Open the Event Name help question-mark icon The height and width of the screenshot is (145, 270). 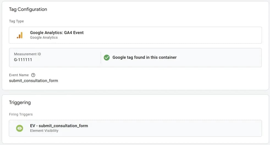click(x=33, y=75)
